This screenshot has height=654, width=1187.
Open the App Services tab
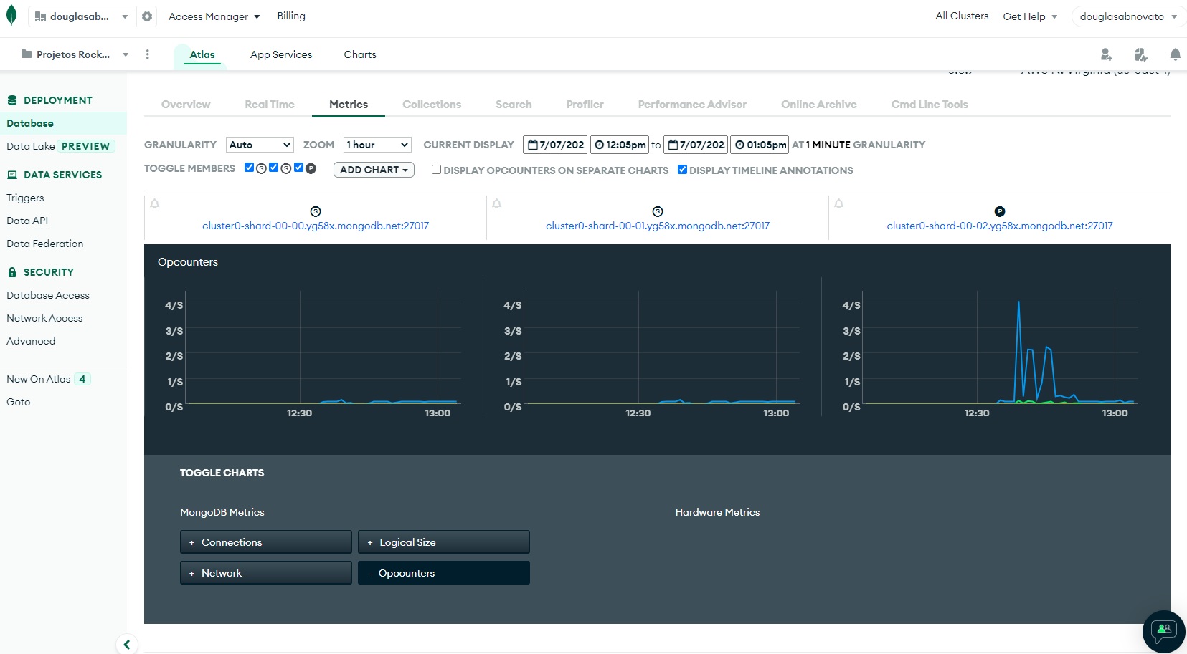pyautogui.click(x=281, y=54)
